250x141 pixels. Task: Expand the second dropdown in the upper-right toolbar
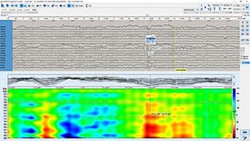pyautogui.click(x=231, y=5)
